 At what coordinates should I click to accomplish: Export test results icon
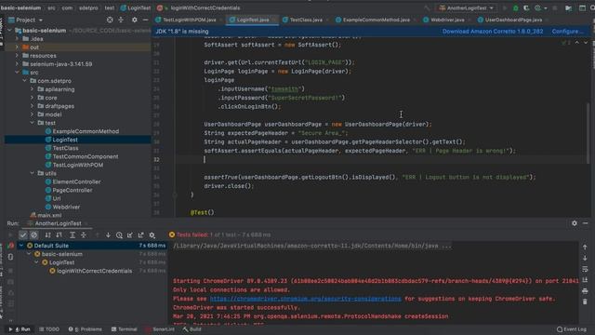click(140, 235)
